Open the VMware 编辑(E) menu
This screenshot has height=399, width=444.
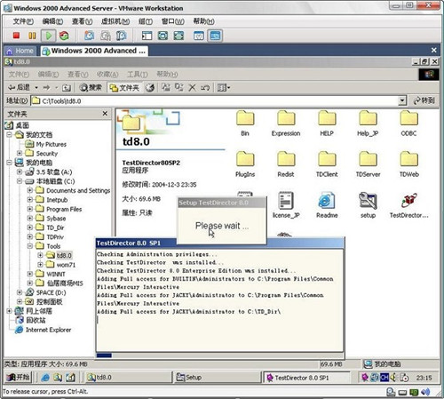52,21
